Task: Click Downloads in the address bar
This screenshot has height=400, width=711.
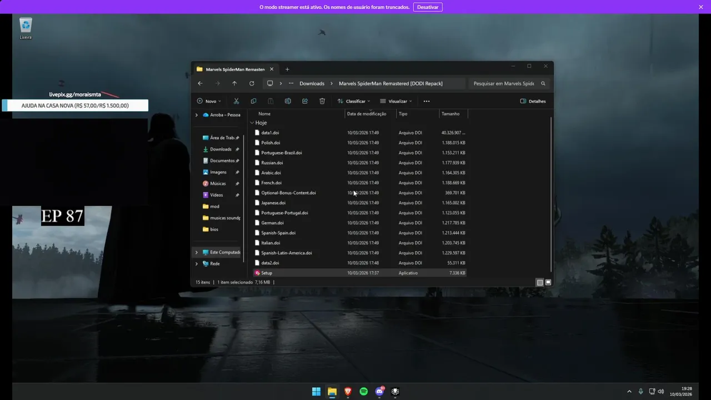Action: pos(312,83)
